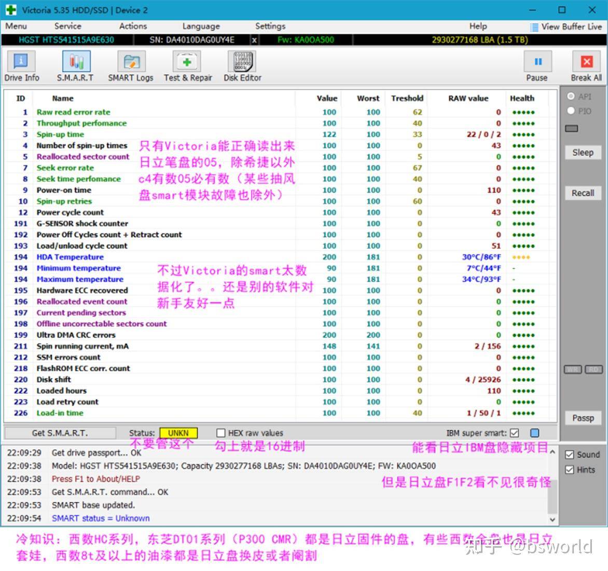608x571 pixels.
Task: Enable HEX raw values checkbox
Action: 220,433
